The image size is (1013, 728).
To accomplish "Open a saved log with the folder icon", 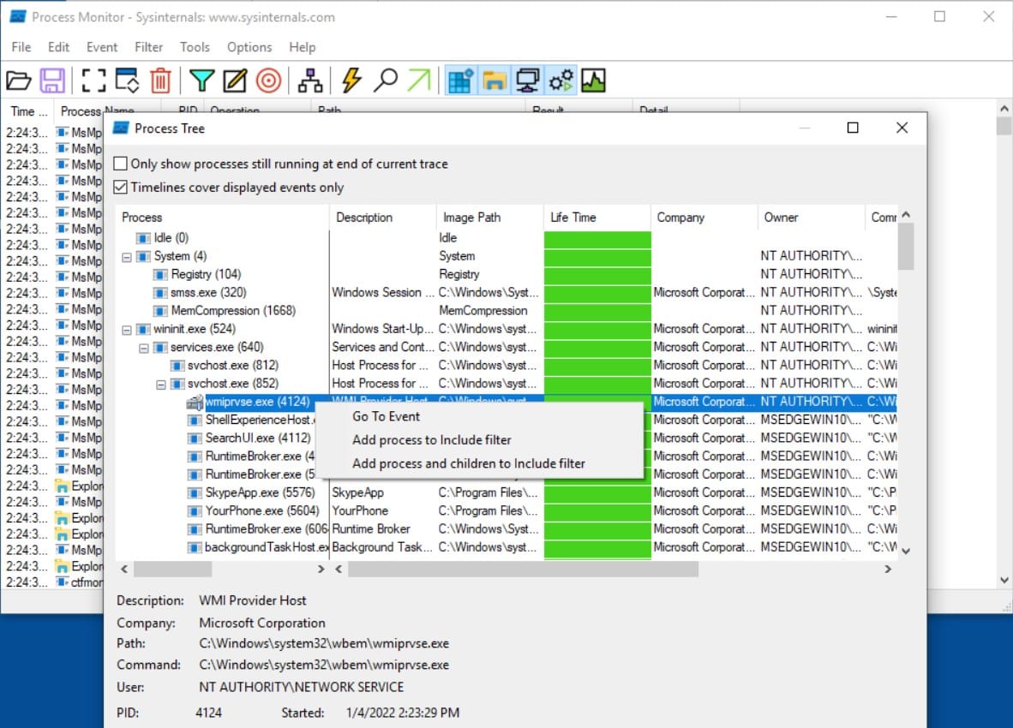I will [x=19, y=81].
